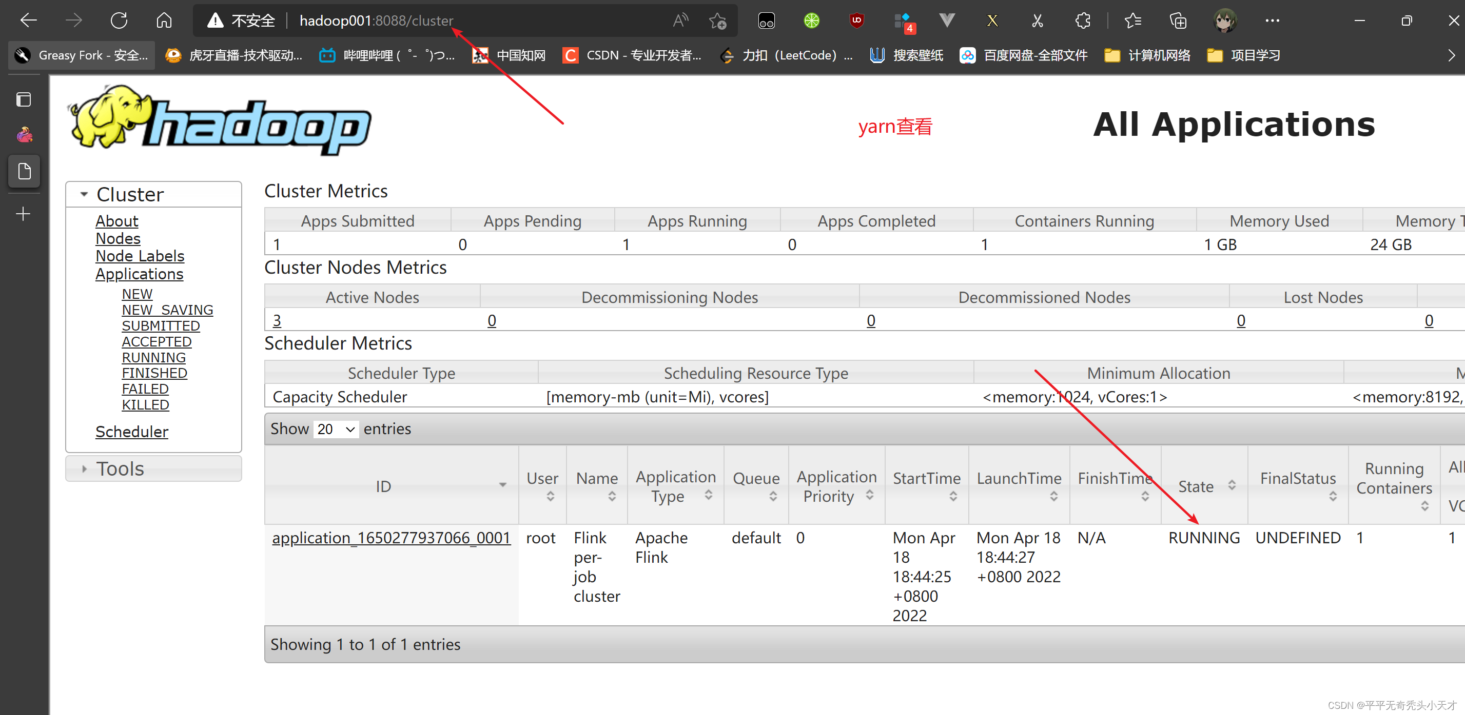Open the browser settings menu
The image size is (1465, 715).
click(x=1272, y=21)
